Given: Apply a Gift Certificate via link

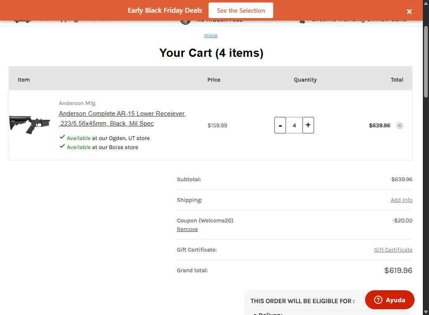Looking at the screenshot, I should pyautogui.click(x=393, y=250).
